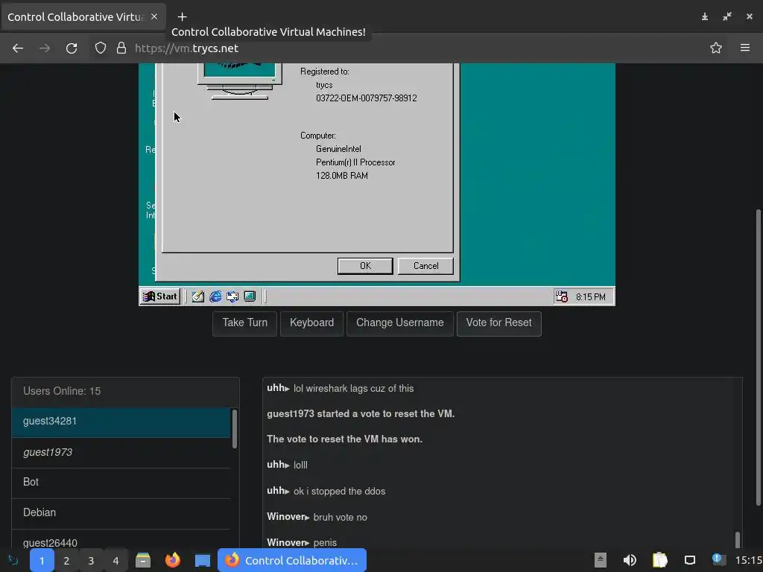Open the on-screen Keyboard
The height and width of the screenshot is (572, 763).
[312, 323]
